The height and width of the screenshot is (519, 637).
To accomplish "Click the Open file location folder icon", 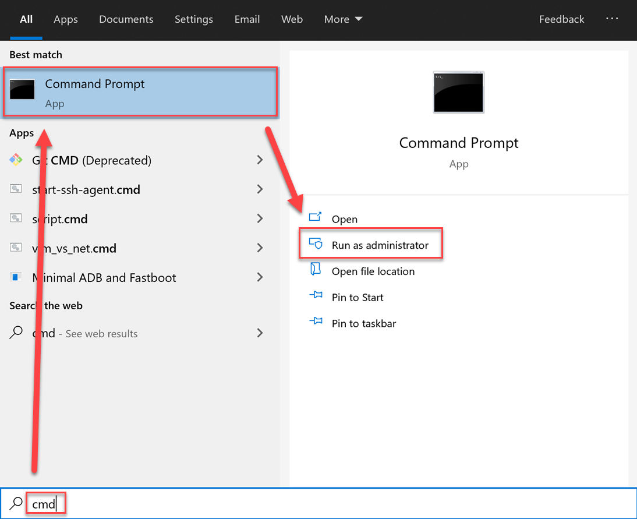I will pyautogui.click(x=316, y=271).
